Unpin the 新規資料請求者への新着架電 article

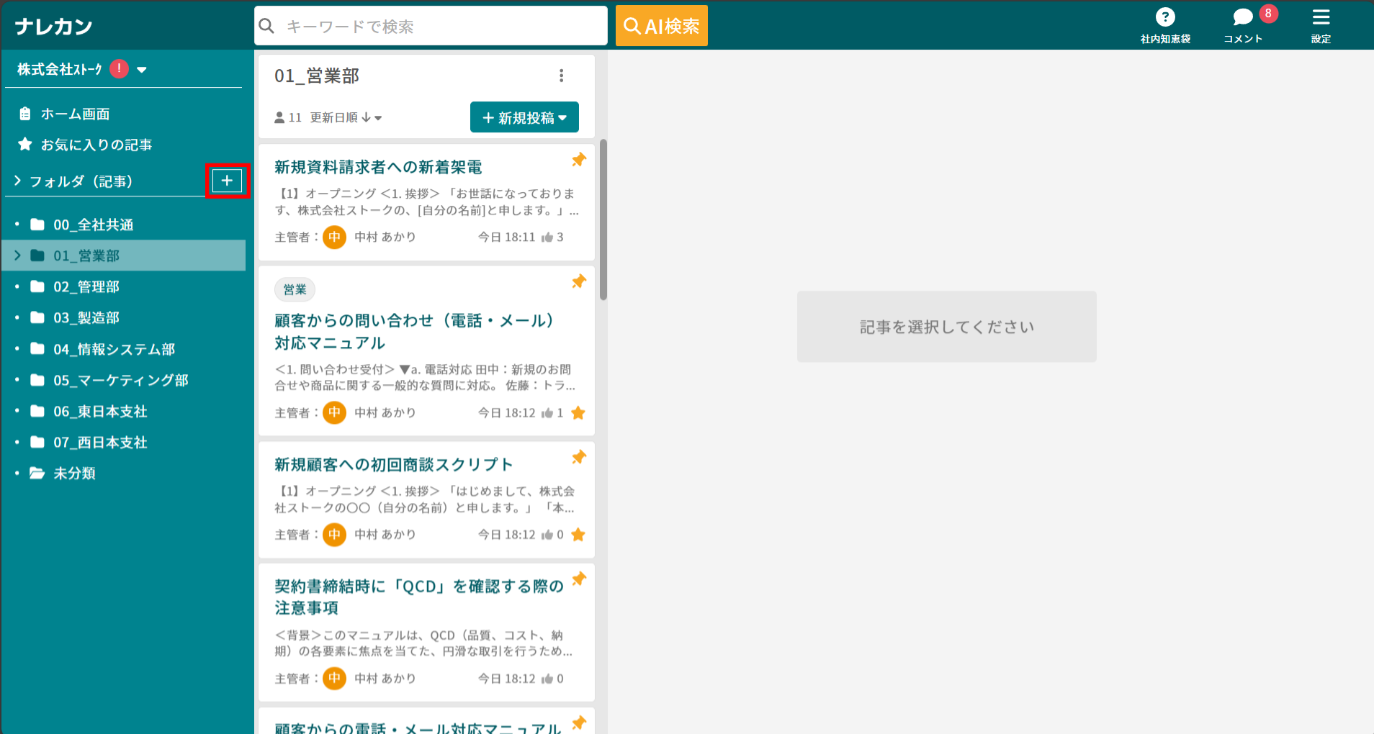pos(579,160)
